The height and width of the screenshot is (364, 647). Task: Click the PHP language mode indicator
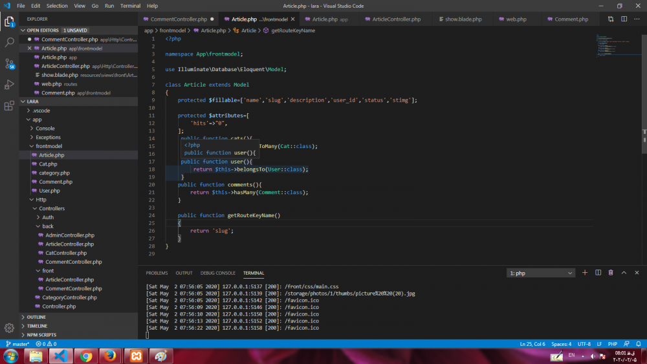[x=613, y=344]
